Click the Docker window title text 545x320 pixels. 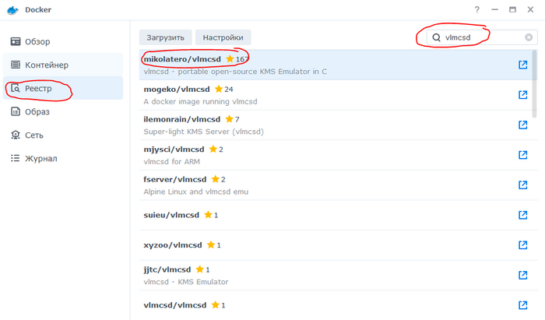click(x=38, y=9)
